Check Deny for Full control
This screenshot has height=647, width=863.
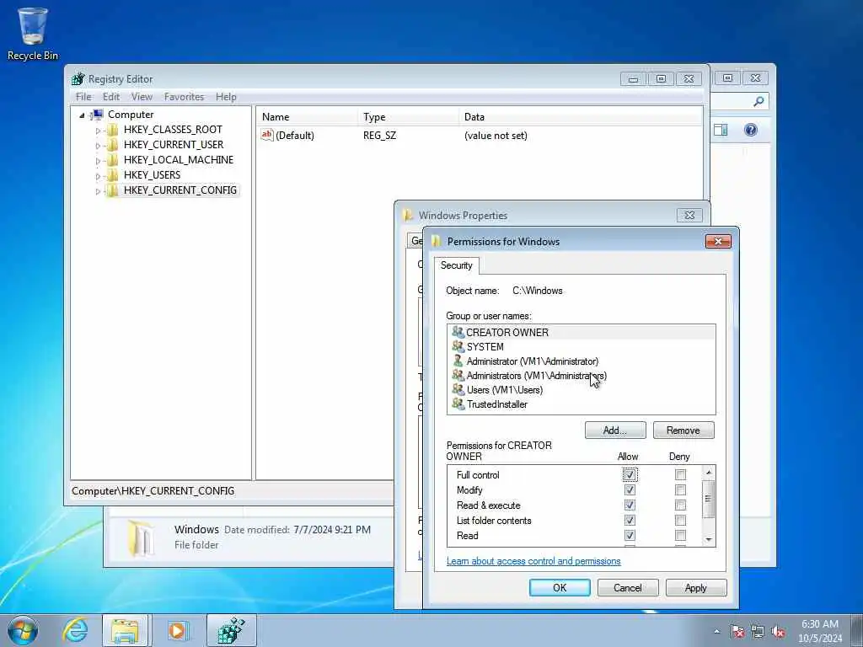coord(681,474)
